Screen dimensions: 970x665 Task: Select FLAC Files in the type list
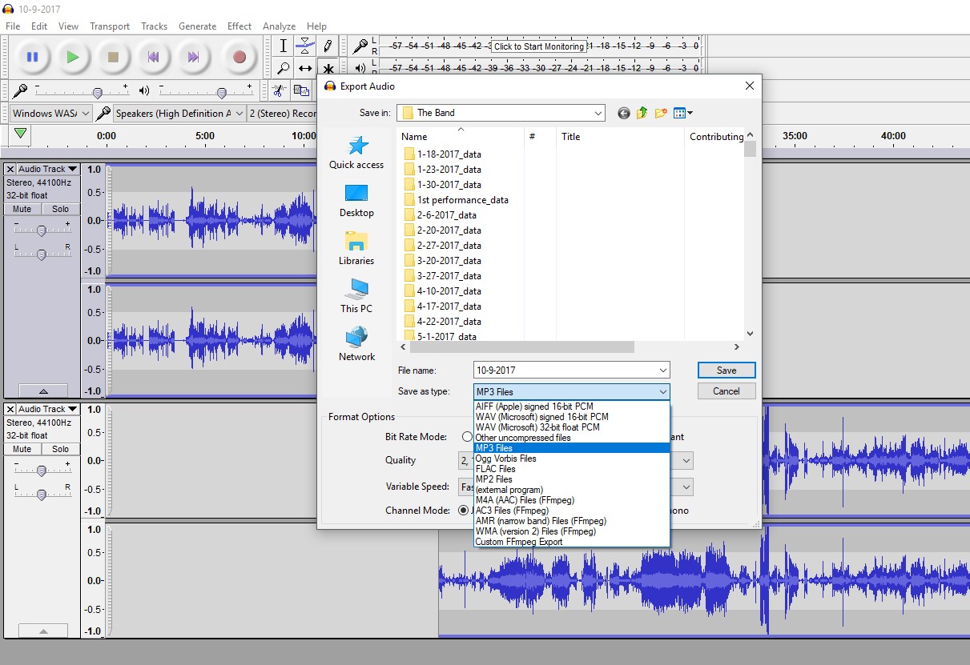point(496,469)
